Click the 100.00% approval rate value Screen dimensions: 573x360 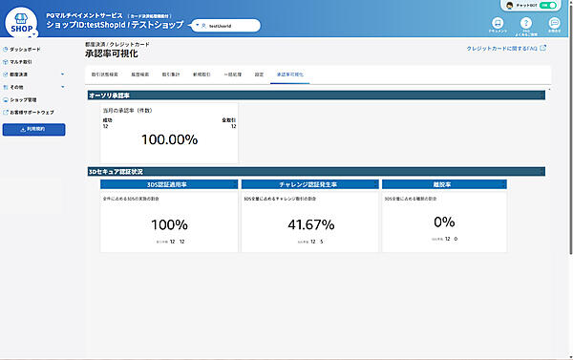170,139
